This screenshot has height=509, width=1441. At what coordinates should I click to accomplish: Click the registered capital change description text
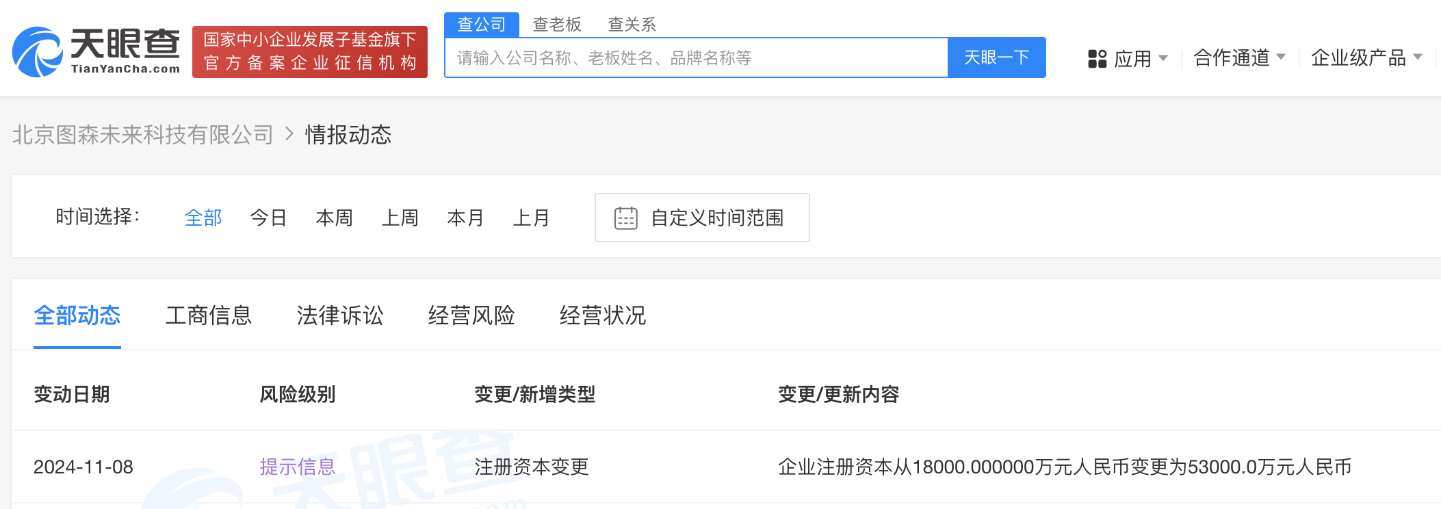tap(1065, 467)
